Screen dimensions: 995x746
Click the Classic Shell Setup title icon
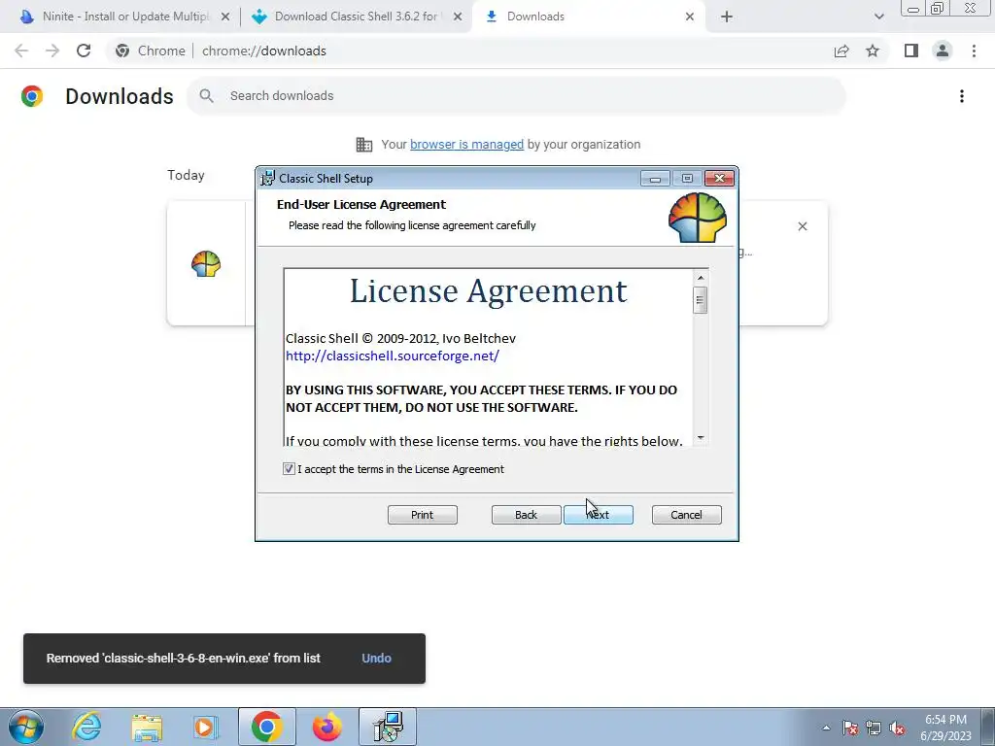pos(268,179)
